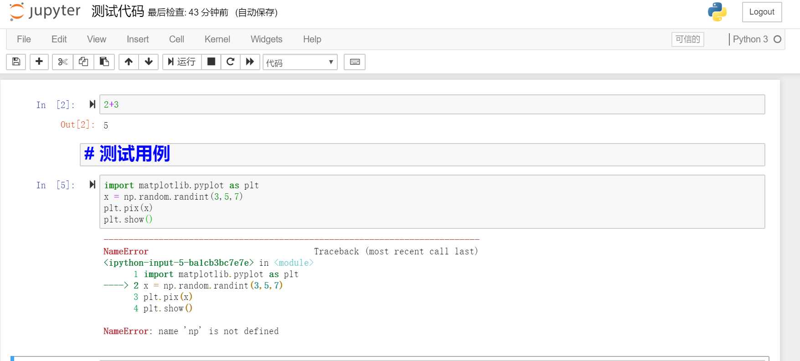This screenshot has width=800, height=361.
Task: Click code line plt.pix(x) in input cell
Action: coord(128,208)
